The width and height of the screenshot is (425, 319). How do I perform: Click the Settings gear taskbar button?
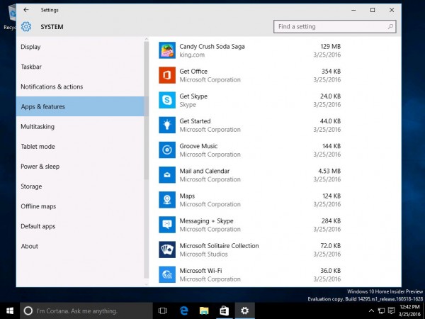pyautogui.click(x=245, y=311)
